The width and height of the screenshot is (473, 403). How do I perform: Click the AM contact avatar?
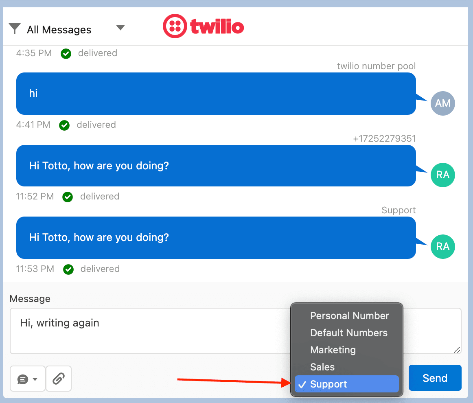tap(442, 103)
